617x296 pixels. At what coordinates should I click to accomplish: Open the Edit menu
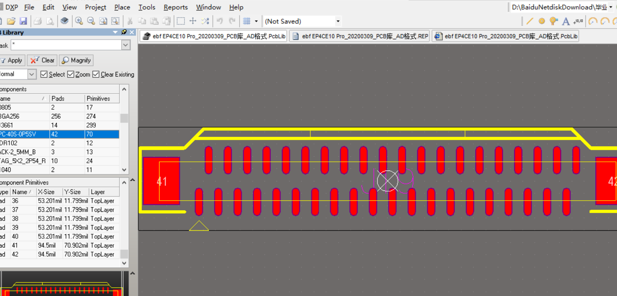pos(48,7)
